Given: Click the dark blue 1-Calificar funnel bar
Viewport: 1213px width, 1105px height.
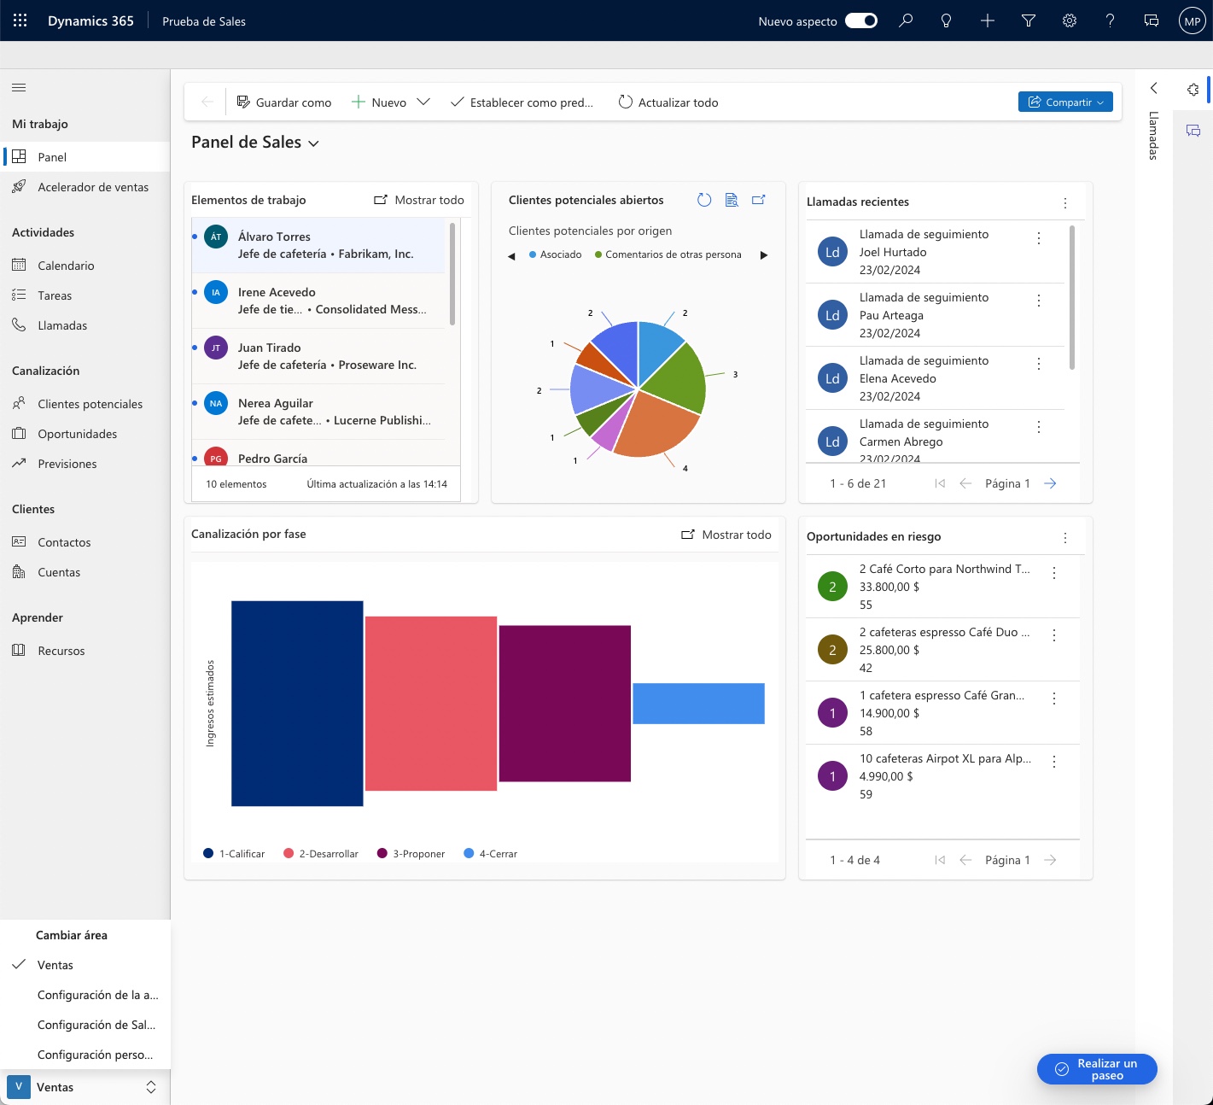Looking at the screenshot, I should click(x=297, y=704).
